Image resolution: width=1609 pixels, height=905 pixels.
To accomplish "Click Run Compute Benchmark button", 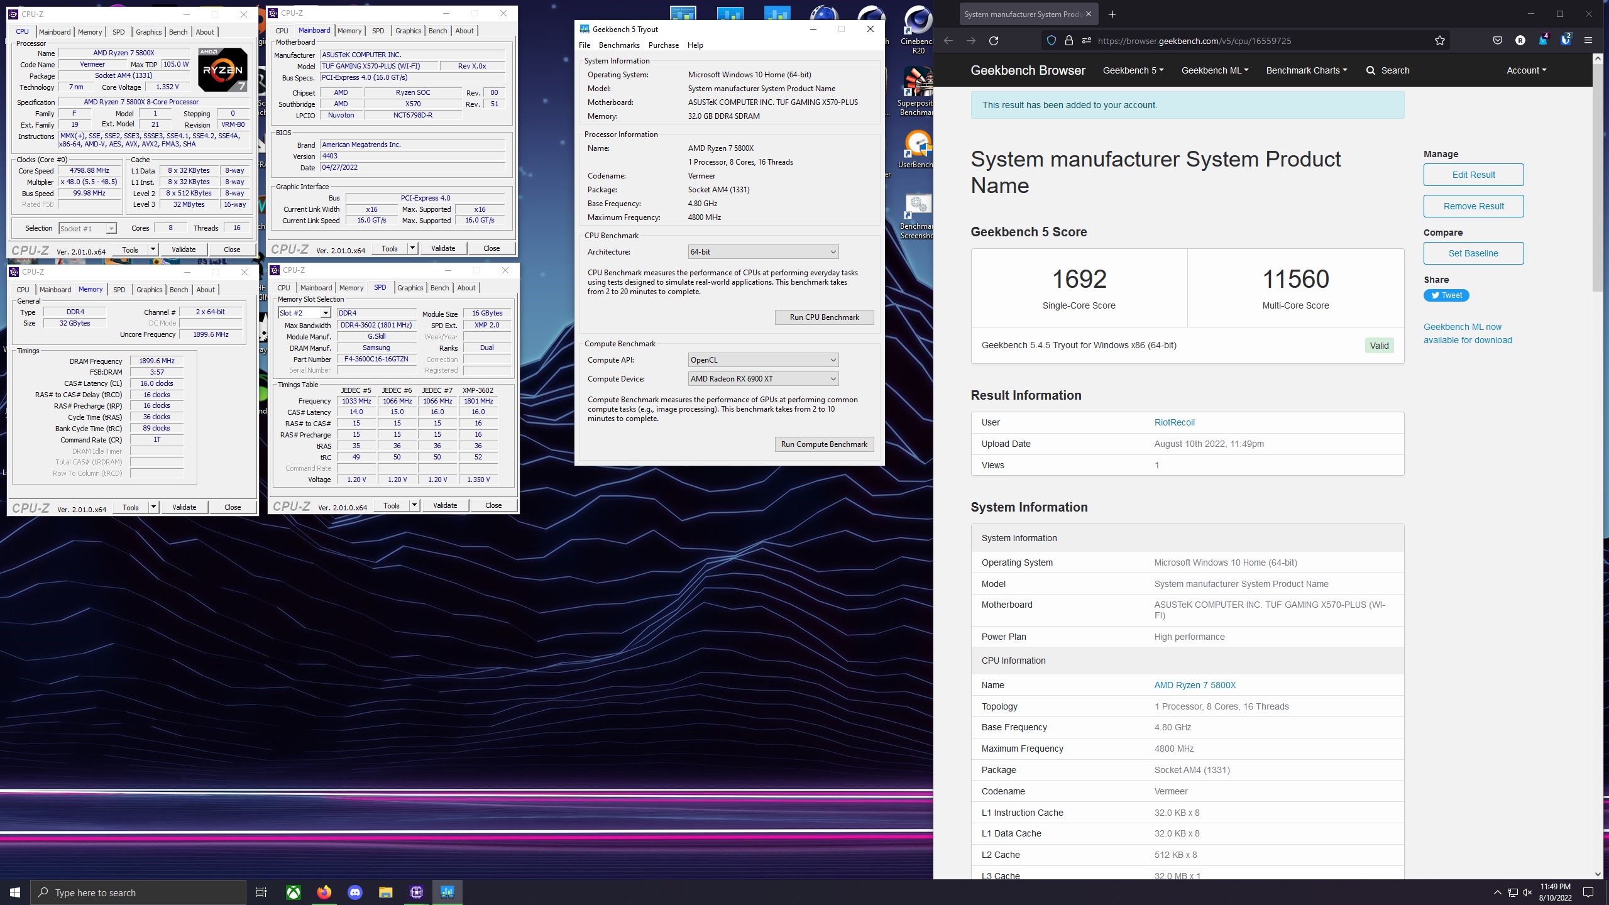I will click(x=824, y=444).
